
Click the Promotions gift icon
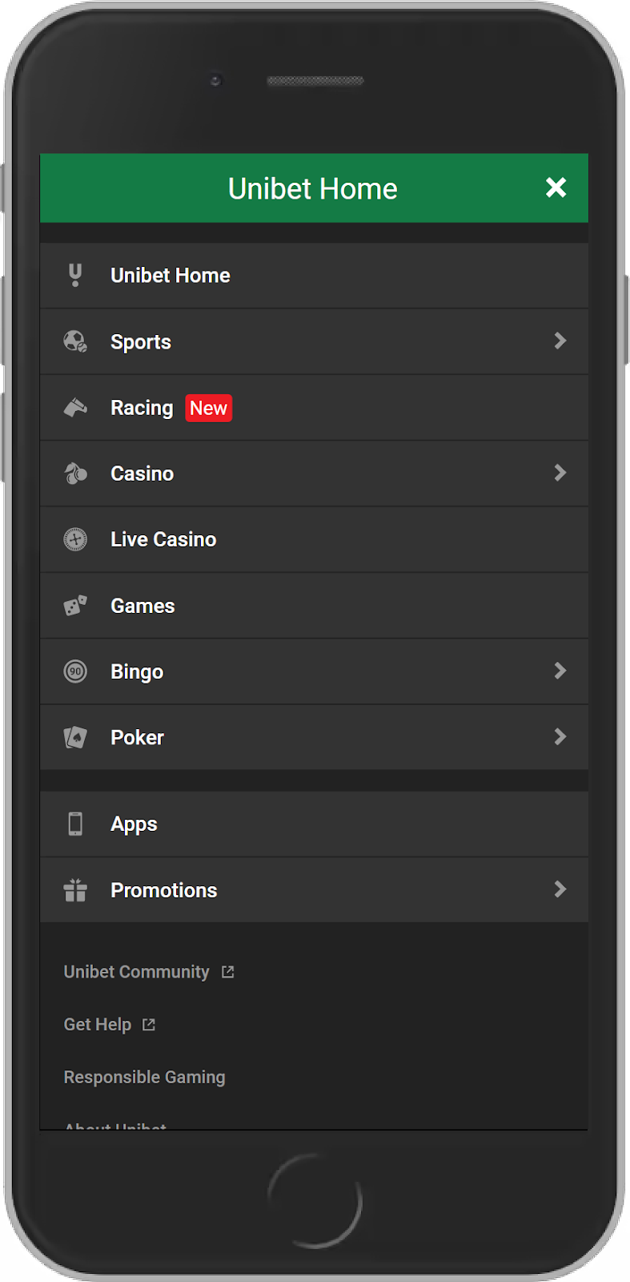(x=75, y=890)
